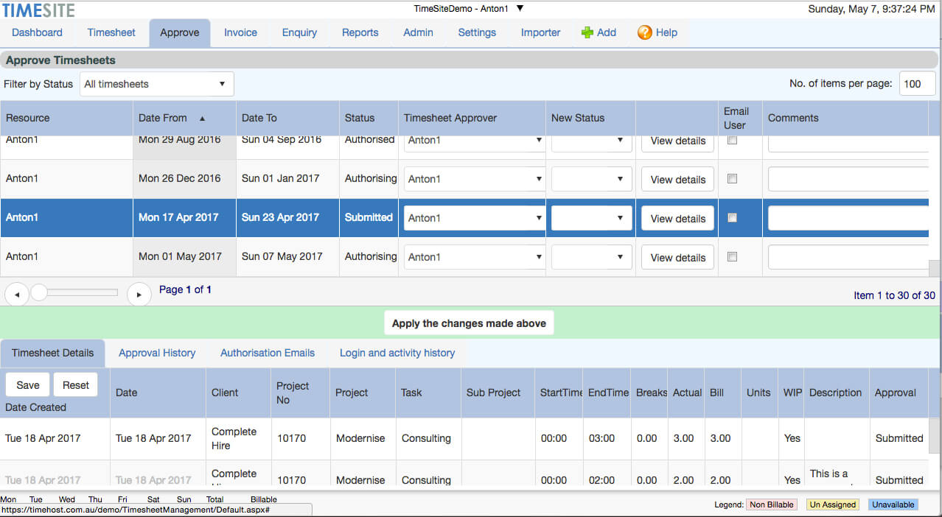Open the Reports menu tab
The height and width of the screenshot is (517, 942).
360,32
